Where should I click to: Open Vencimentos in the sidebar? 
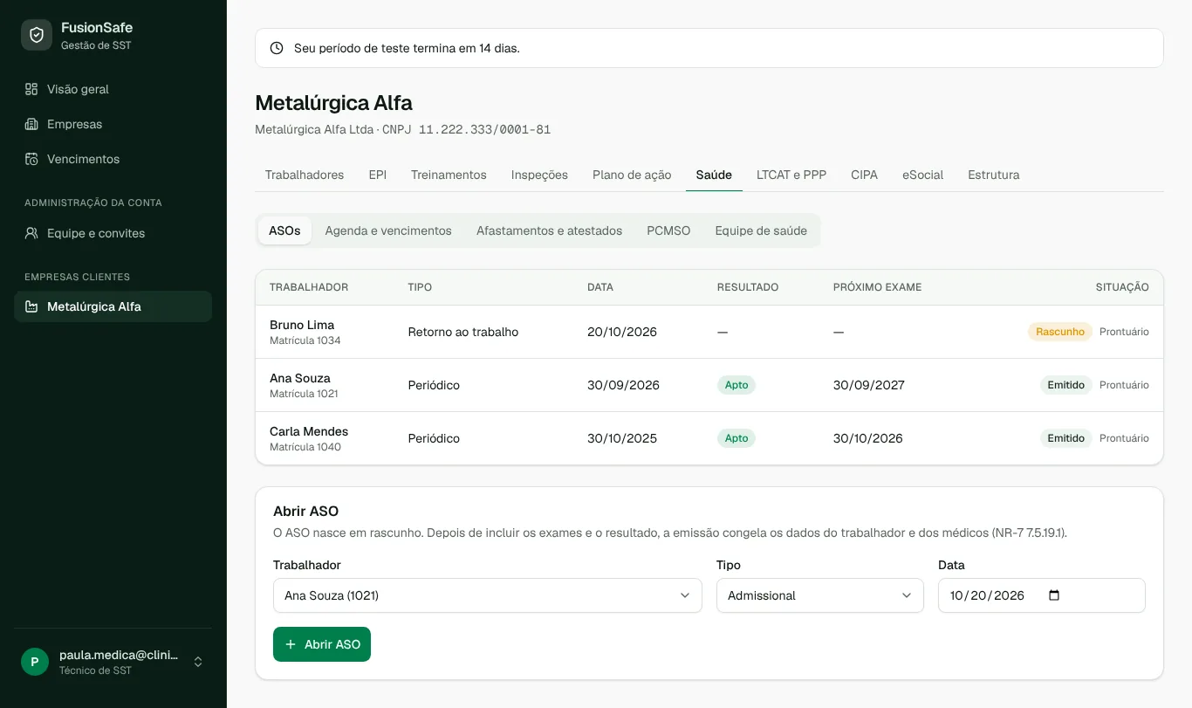click(113, 159)
